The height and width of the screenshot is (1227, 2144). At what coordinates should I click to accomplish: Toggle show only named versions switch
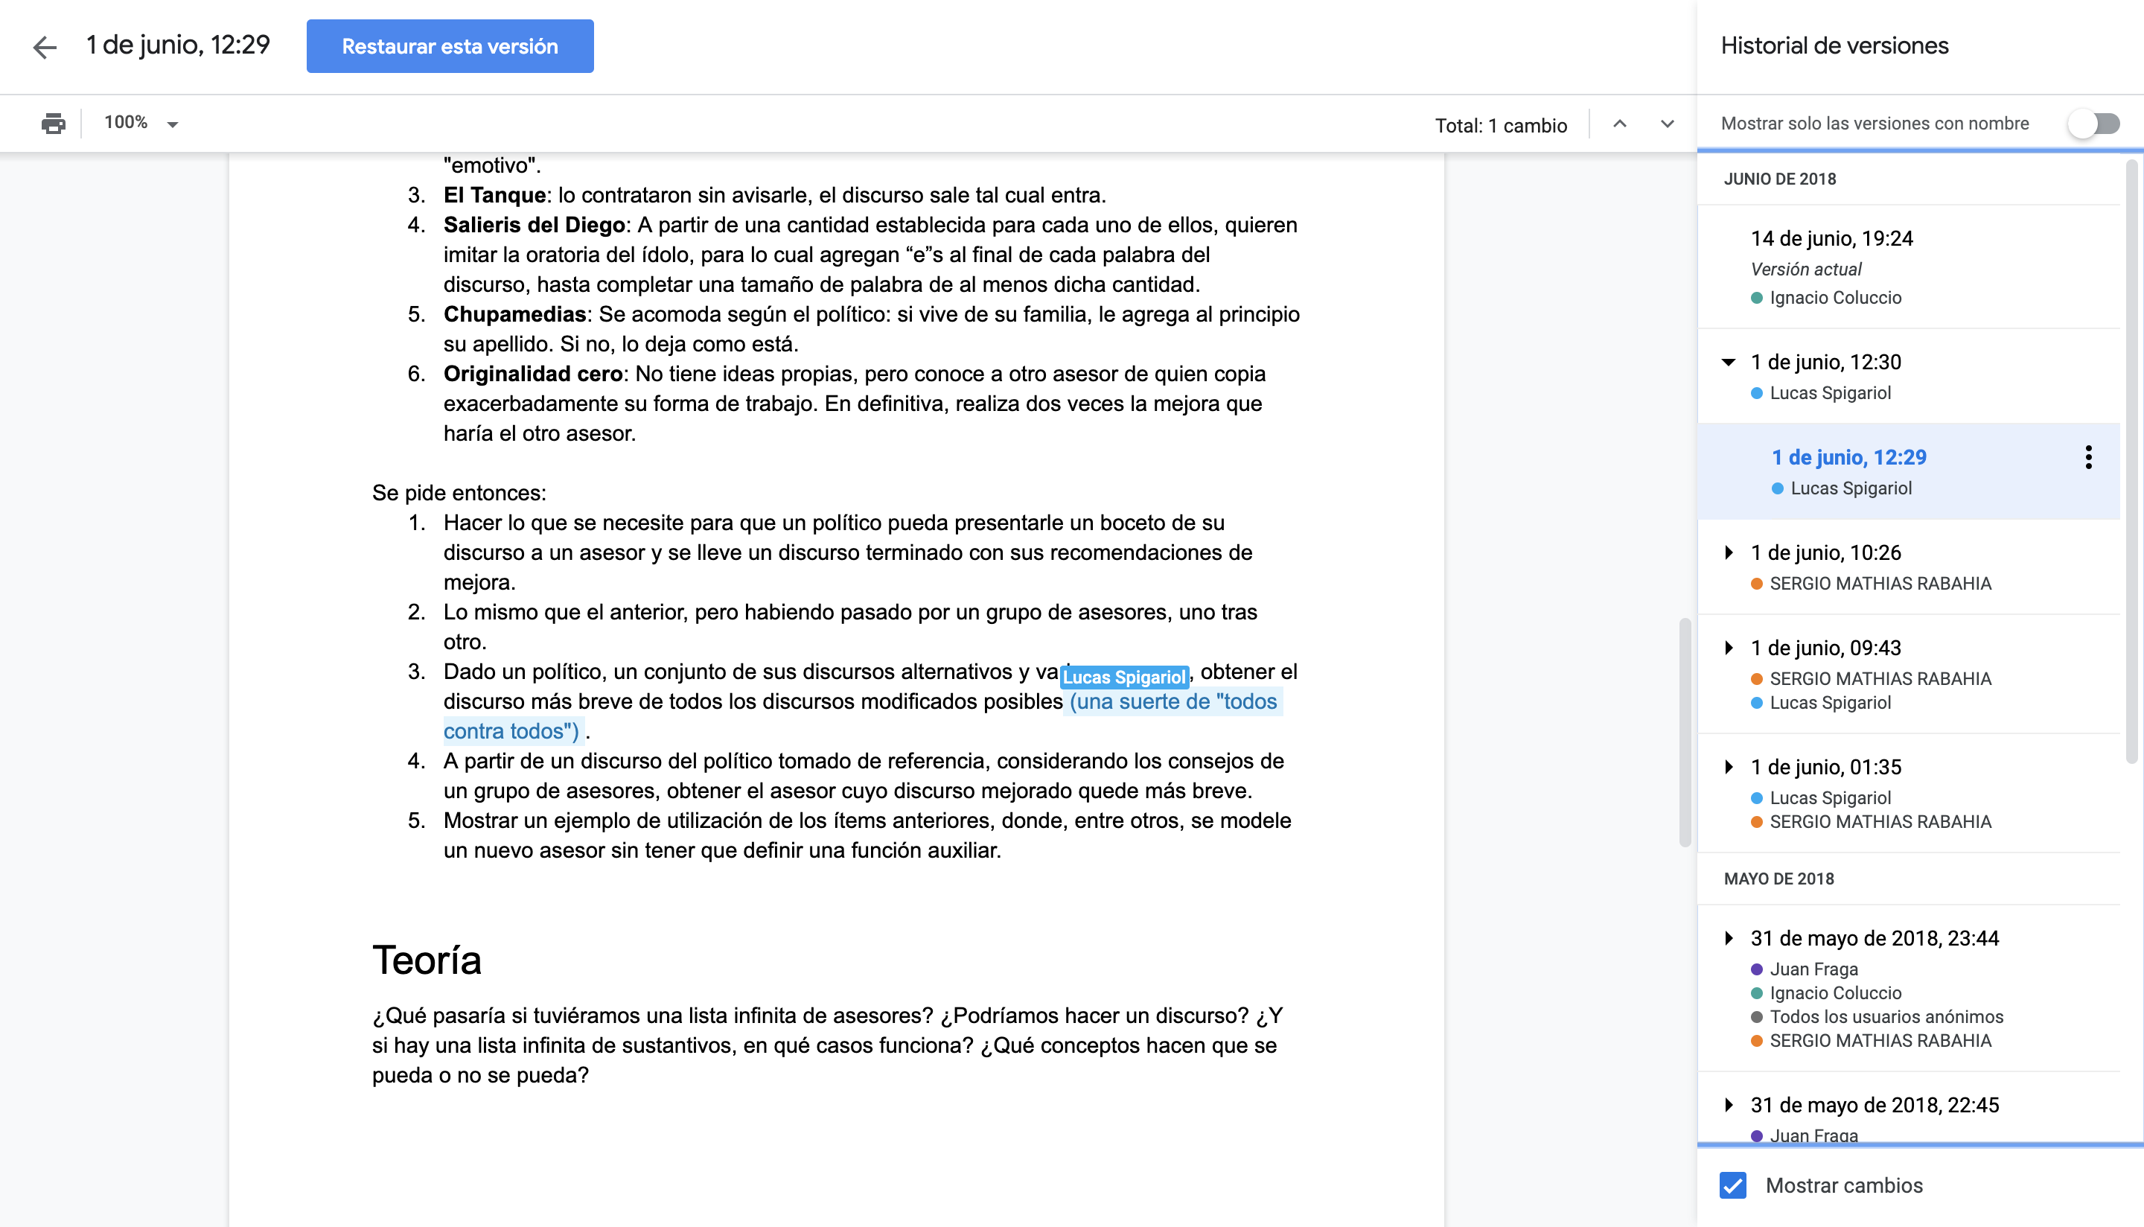[x=2094, y=124]
